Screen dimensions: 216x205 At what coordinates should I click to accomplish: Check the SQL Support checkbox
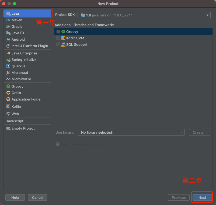pyautogui.click(x=58, y=44)
